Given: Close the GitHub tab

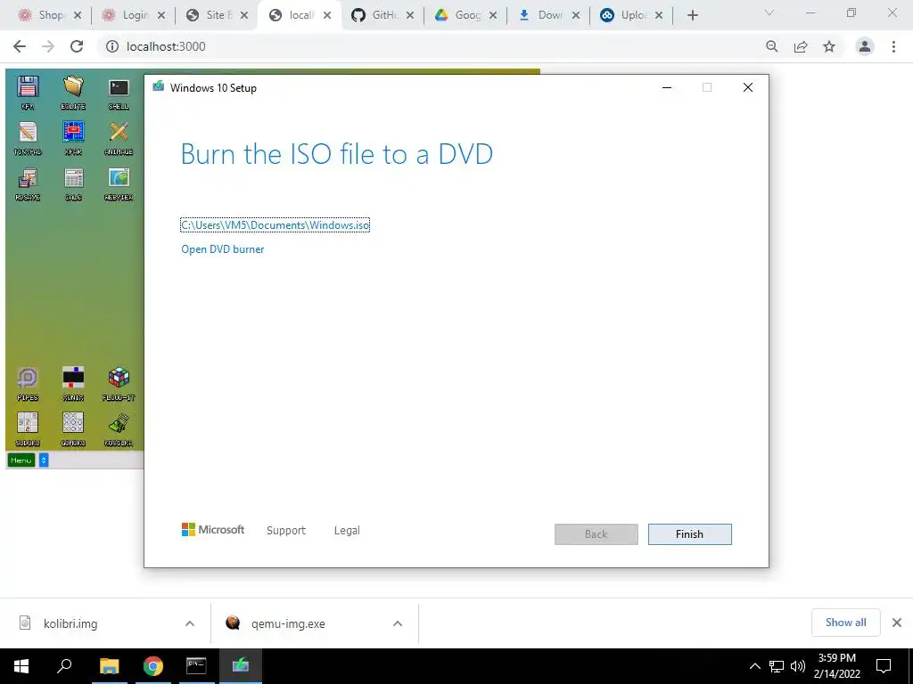Looking at the screenshot, I should click(410, 16).
